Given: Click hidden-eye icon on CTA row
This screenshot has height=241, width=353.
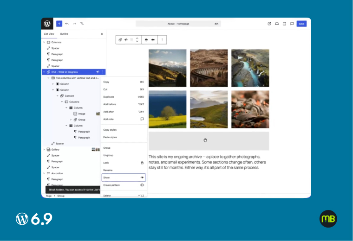Looking at the screenshot, I should [98, 72].
